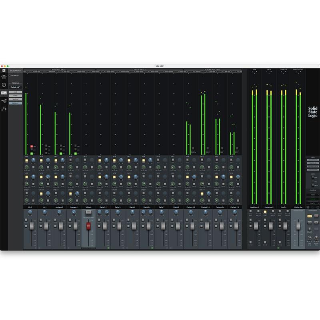Click the circular meter icon in the sidebar

point(4,84)
